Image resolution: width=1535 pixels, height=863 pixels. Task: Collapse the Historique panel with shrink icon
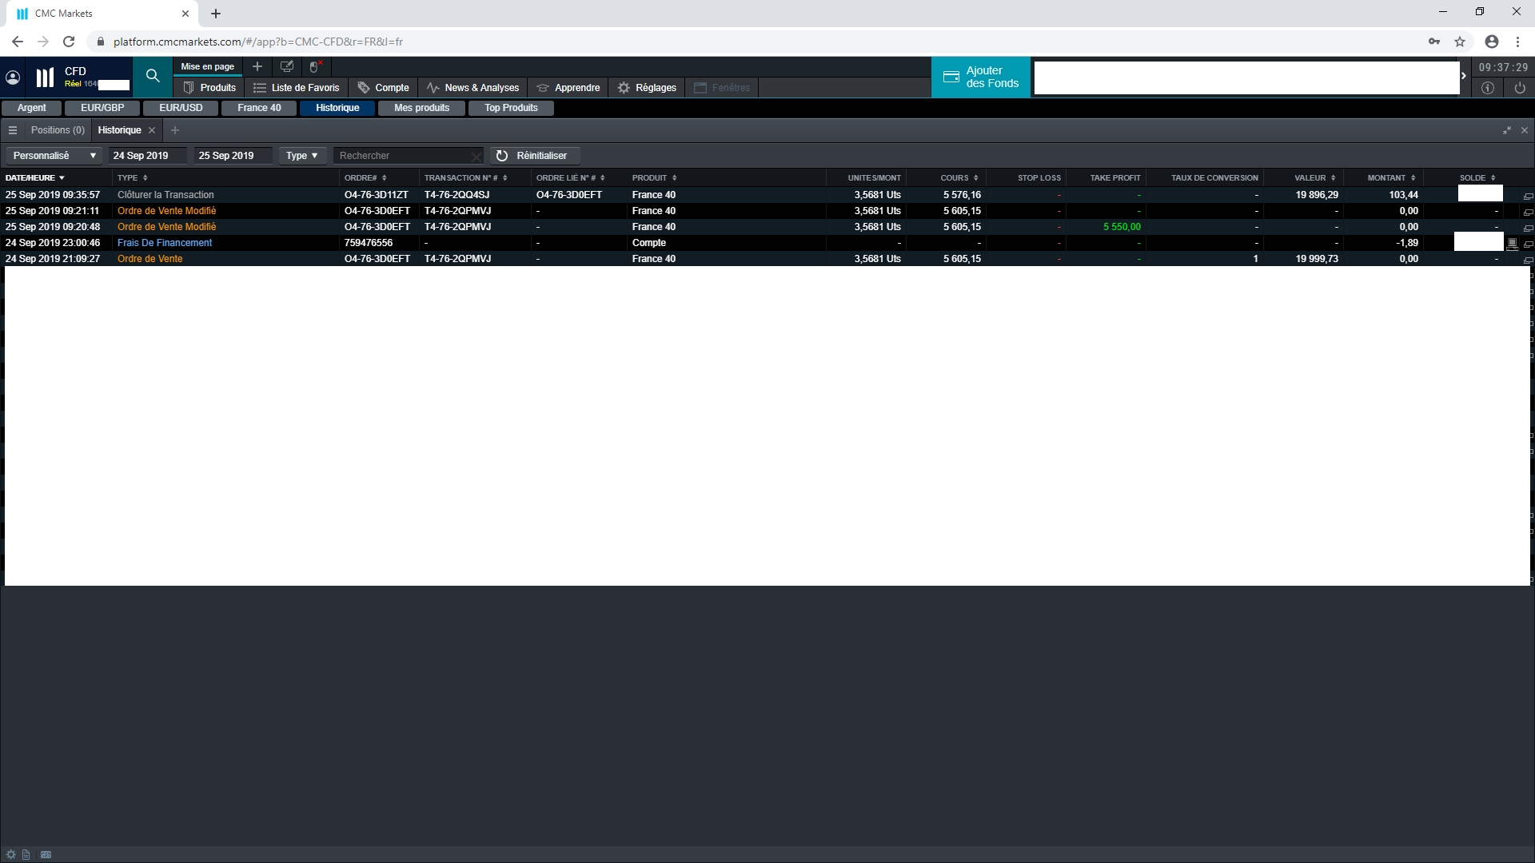tap(1507, 130)
